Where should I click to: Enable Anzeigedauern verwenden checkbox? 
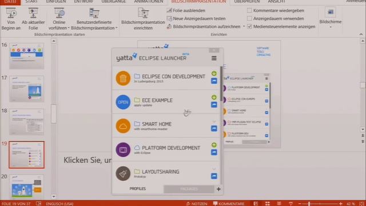249,18
